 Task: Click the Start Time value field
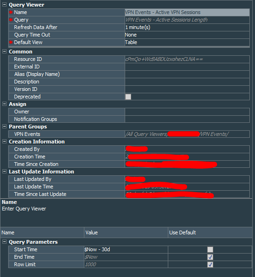(x=126, y=249)
